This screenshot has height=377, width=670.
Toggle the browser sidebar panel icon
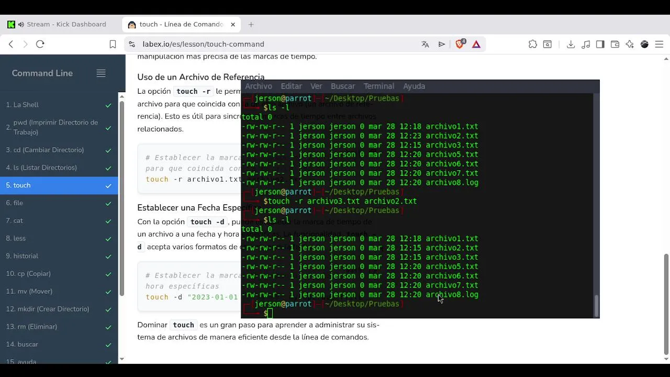tap(600, 45)
